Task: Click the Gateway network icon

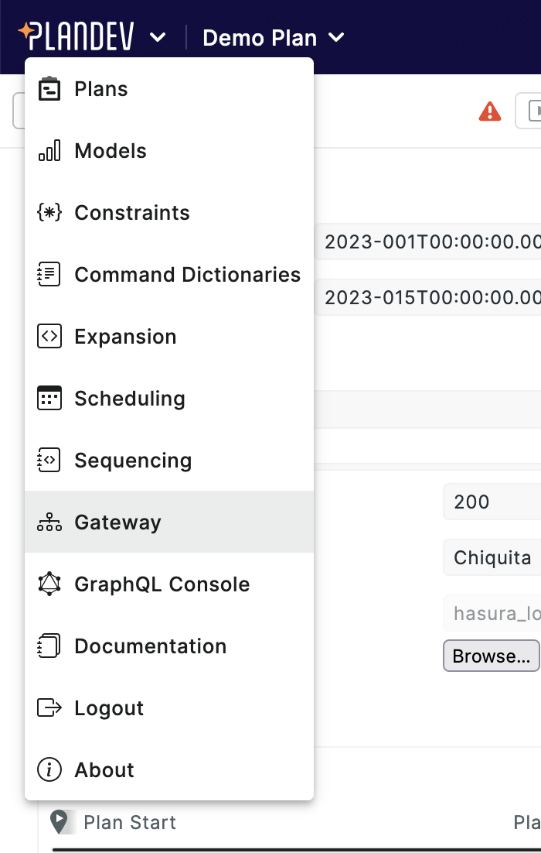Action: [x=49, y=522]
